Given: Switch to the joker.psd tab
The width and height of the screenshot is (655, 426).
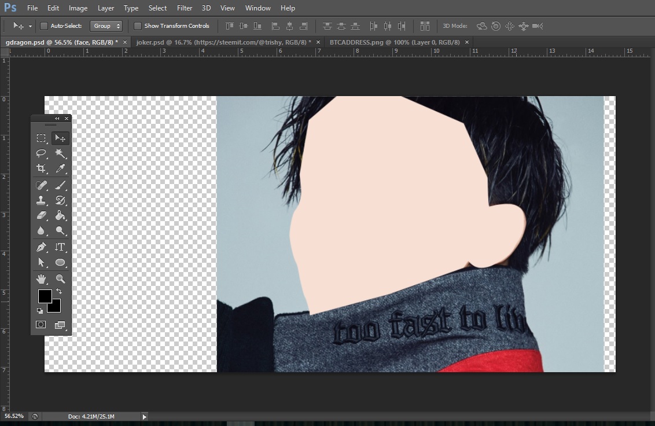Looking at the screenshot, I should click(x=223, y=42).
